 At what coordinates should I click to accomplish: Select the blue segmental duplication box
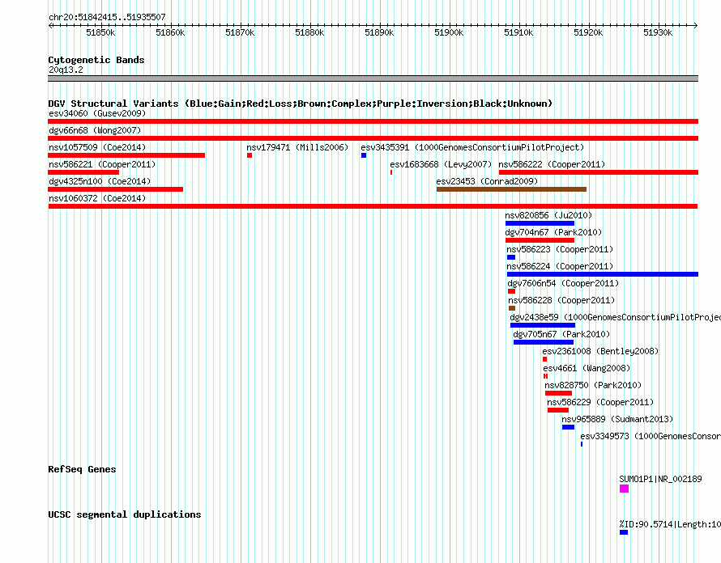(624, 532)
